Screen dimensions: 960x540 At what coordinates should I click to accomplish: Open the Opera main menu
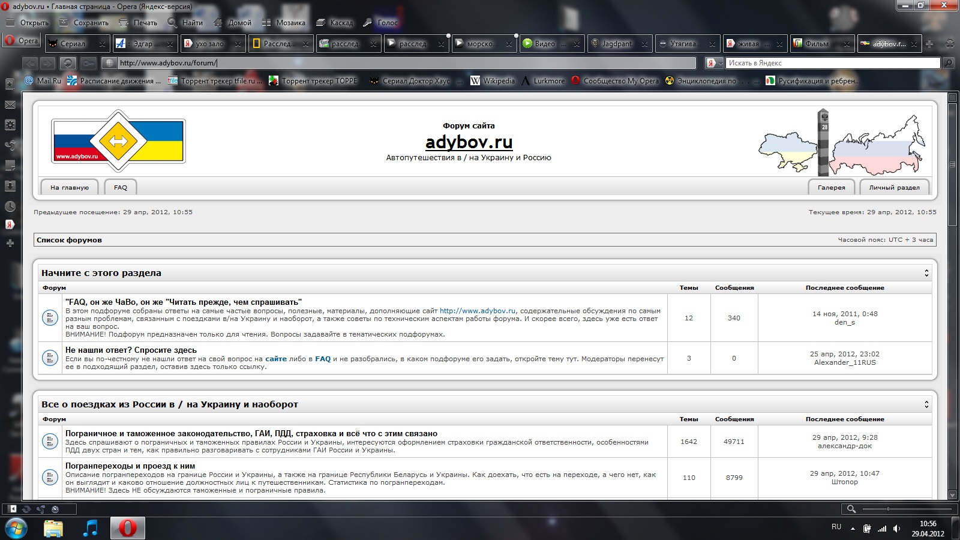pyautogui.click(x=22, y=41)
